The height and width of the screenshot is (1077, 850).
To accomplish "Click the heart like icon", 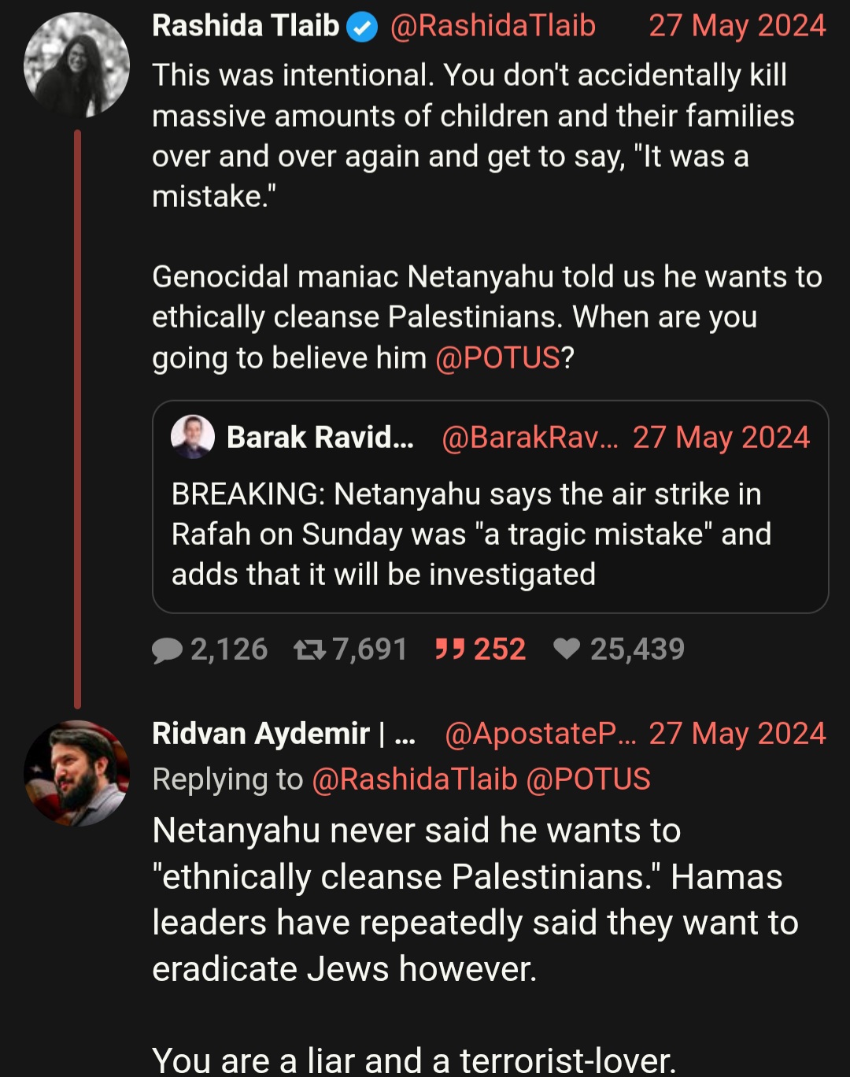I will (567, 648).
